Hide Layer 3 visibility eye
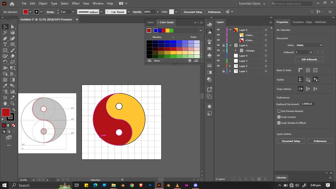This screenshot has height=189, width=336. 218,61
